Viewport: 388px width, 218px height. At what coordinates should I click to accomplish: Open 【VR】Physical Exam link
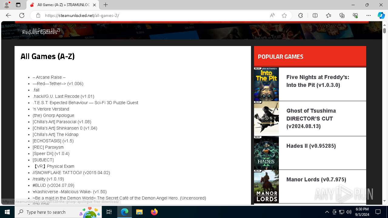tap(53, 166)
